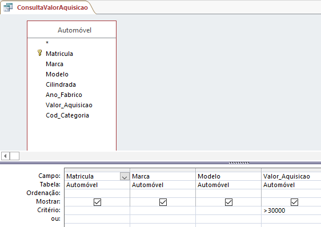
Task: Click the horizontal scrollbar thumb
Action: coord(14,156)
